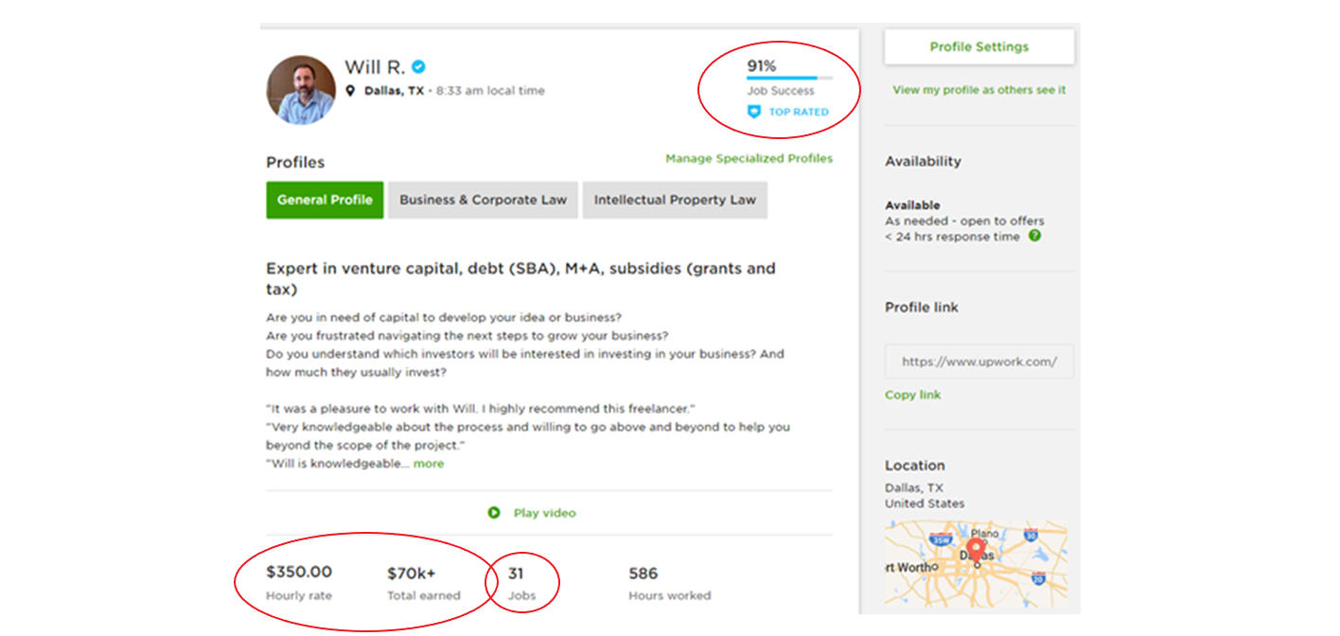This screenshot has width=1340, height=636.
Task: Click View my profile as others see it
Action: coord(979,90)
